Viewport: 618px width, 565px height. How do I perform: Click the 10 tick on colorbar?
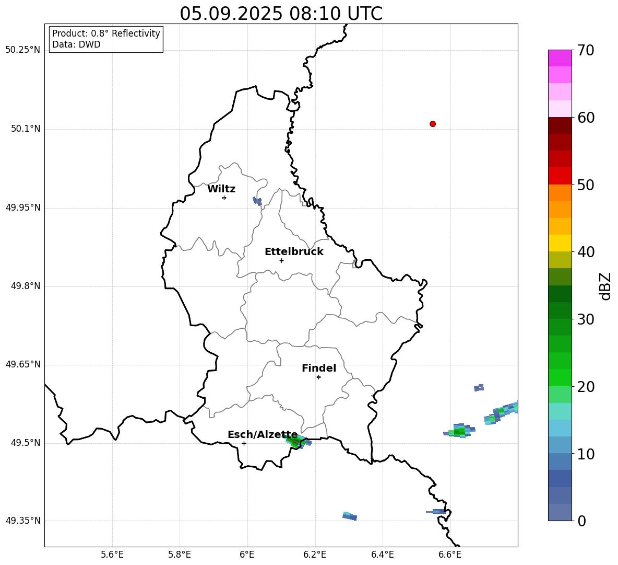coord(586,454)
